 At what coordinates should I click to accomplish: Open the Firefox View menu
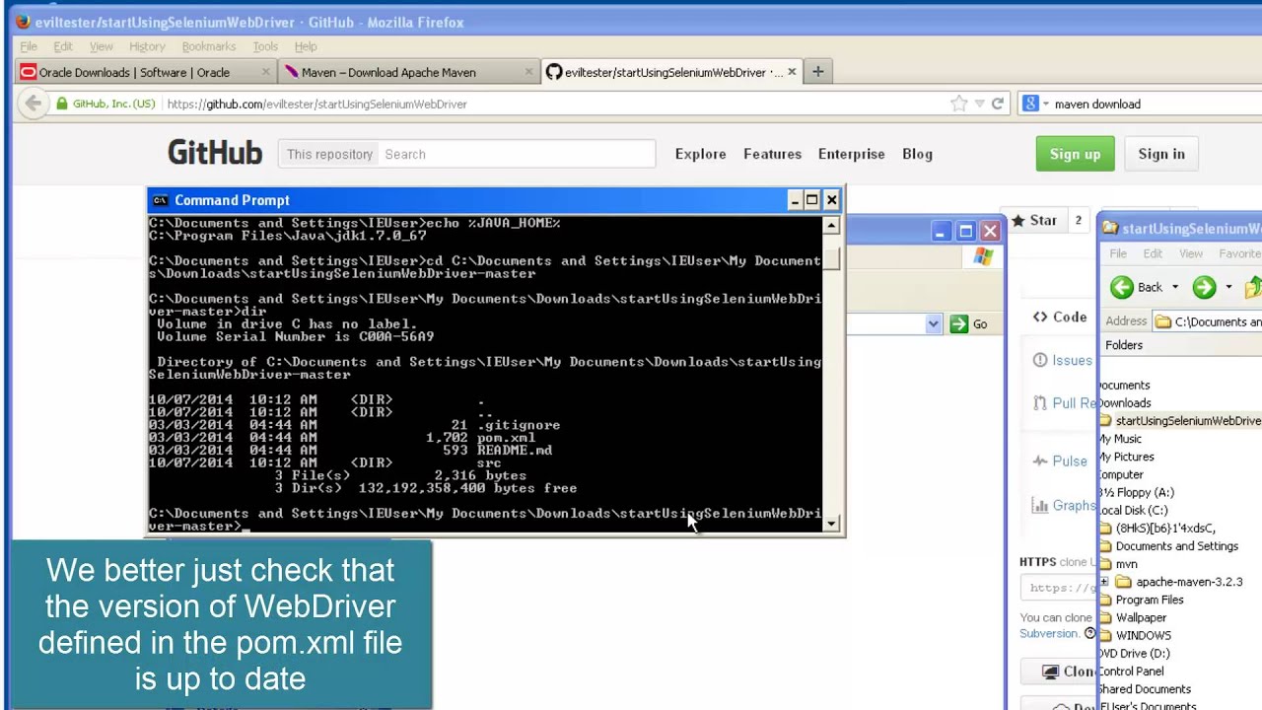coord(102,46)
